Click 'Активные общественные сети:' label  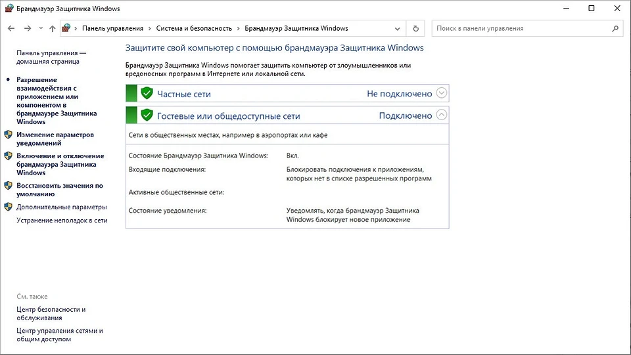pos(176,192)
